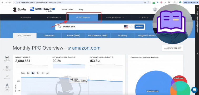Viewport: 199px width, 95px height.
Task: Click info icon beside PAID KEYWORDS
Action: point(29,57)
